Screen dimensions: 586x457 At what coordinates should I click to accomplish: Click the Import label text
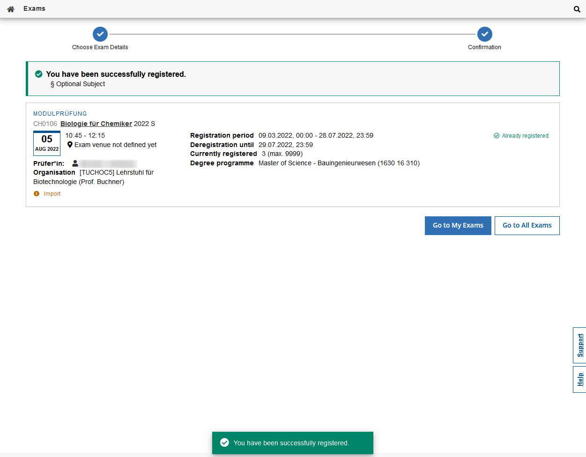(x=52, y=194)
